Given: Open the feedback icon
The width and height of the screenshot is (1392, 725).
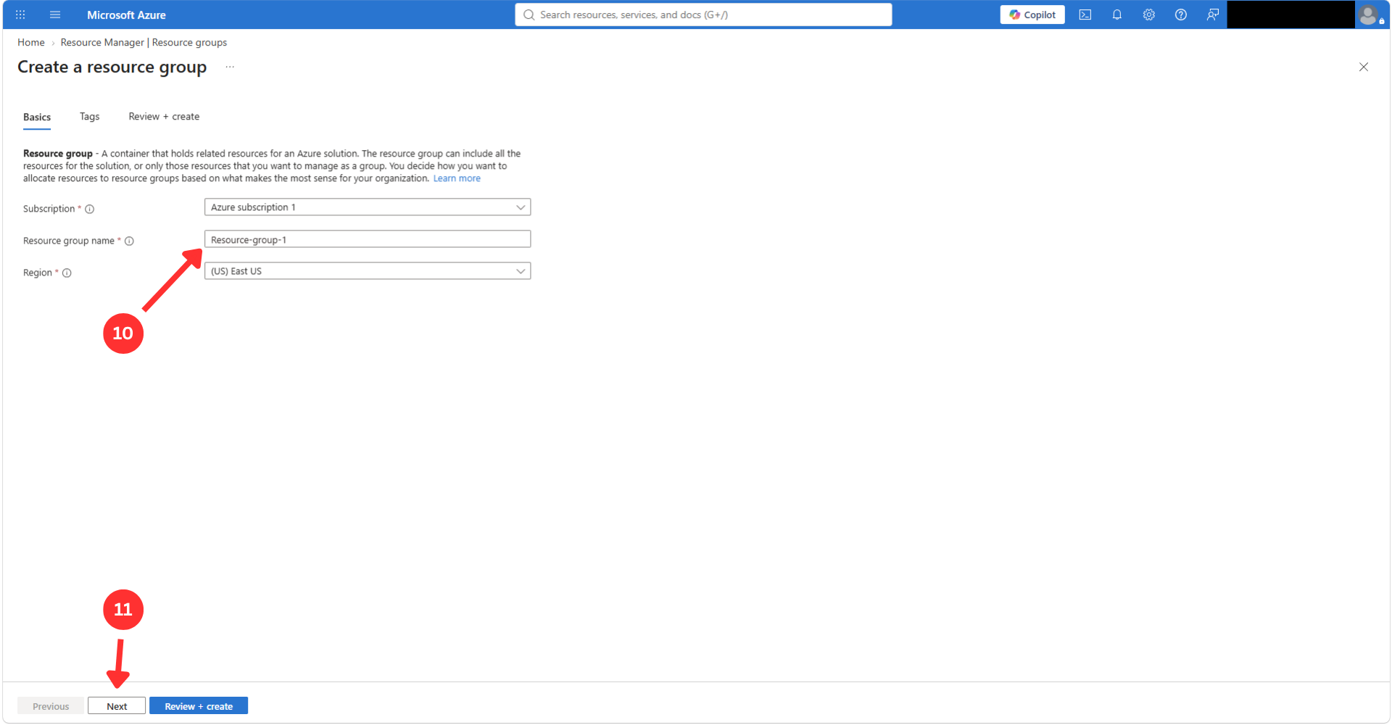Looking at the screenshot, I should tap(1213, 14).
